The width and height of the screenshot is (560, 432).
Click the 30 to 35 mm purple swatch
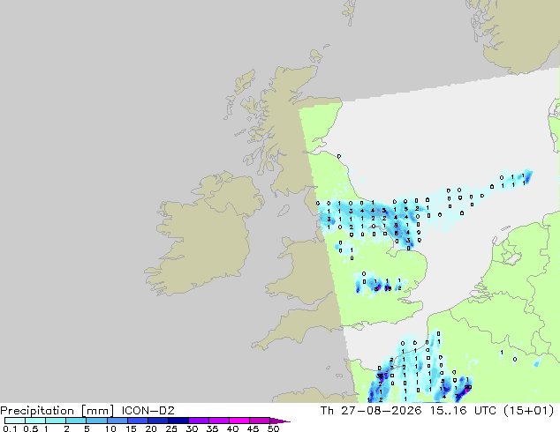199,421
